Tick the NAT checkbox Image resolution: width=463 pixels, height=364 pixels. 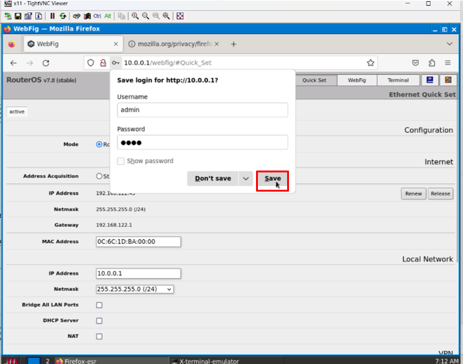coord(99,337)
